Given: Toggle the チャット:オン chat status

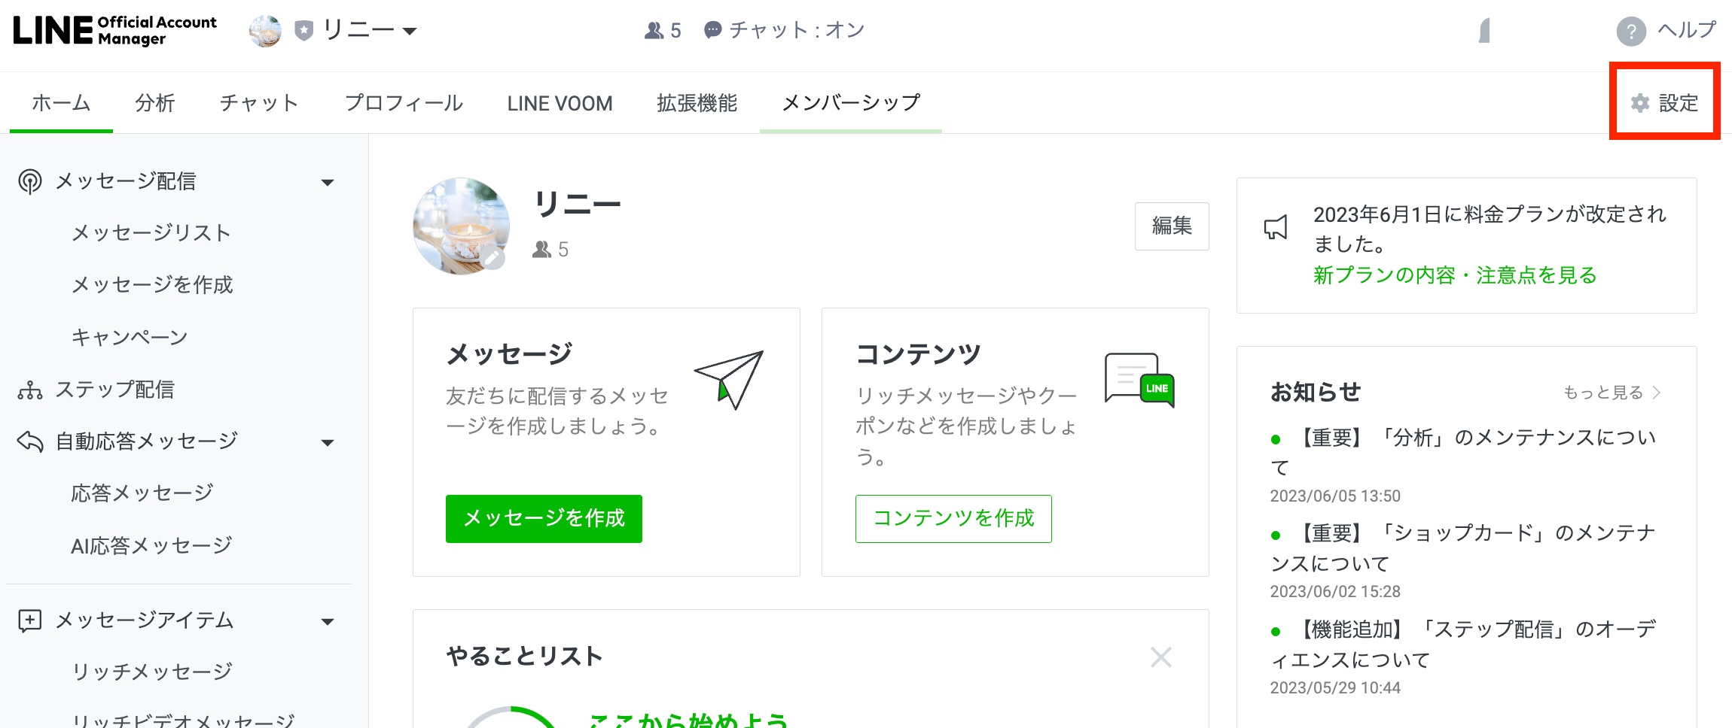Looking at the screenshot, I should click(785, 30).
